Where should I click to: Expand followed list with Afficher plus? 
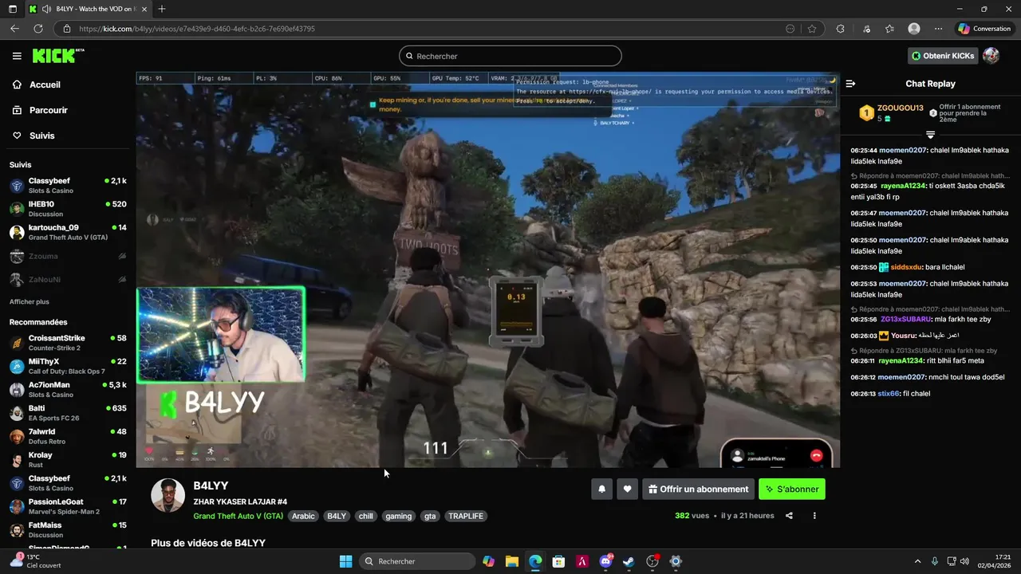[x=30, y=302]
